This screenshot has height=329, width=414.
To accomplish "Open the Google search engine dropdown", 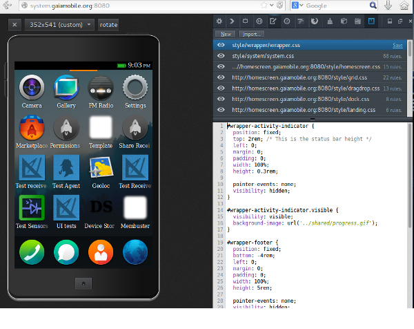I will point(297,6).
